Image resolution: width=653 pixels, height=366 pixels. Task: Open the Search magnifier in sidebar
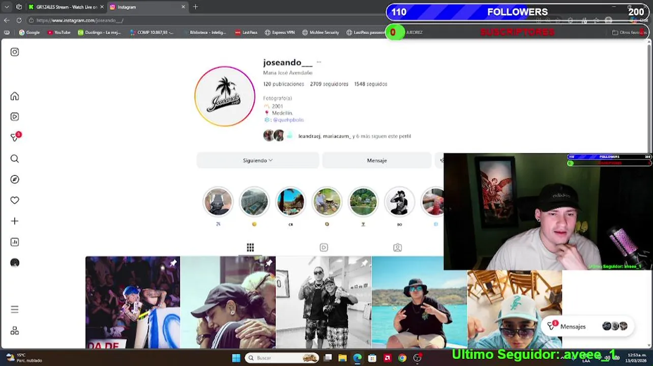point(15,159)
